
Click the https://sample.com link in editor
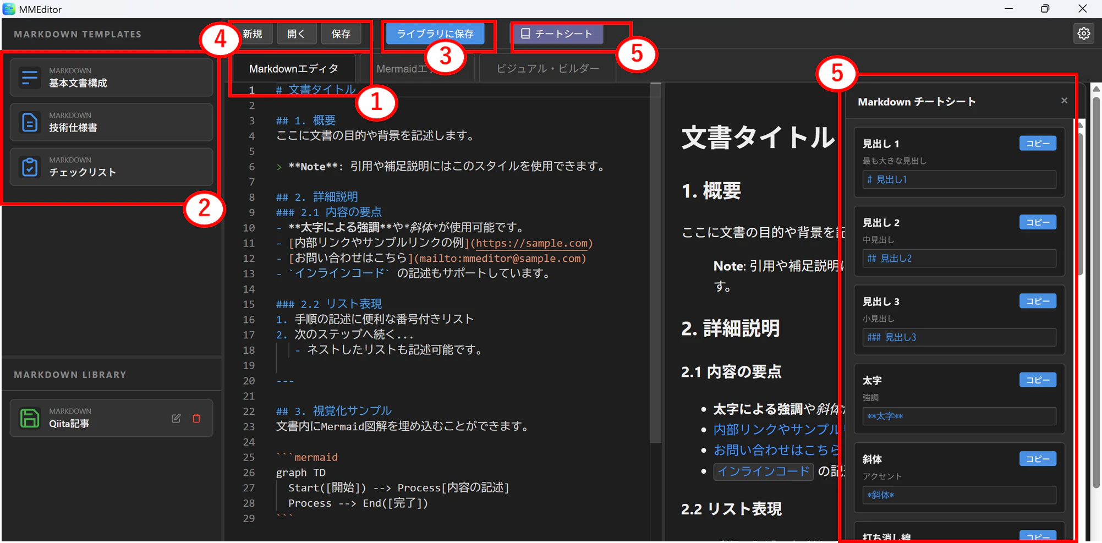pyautogui.click(x=531, y=243)
